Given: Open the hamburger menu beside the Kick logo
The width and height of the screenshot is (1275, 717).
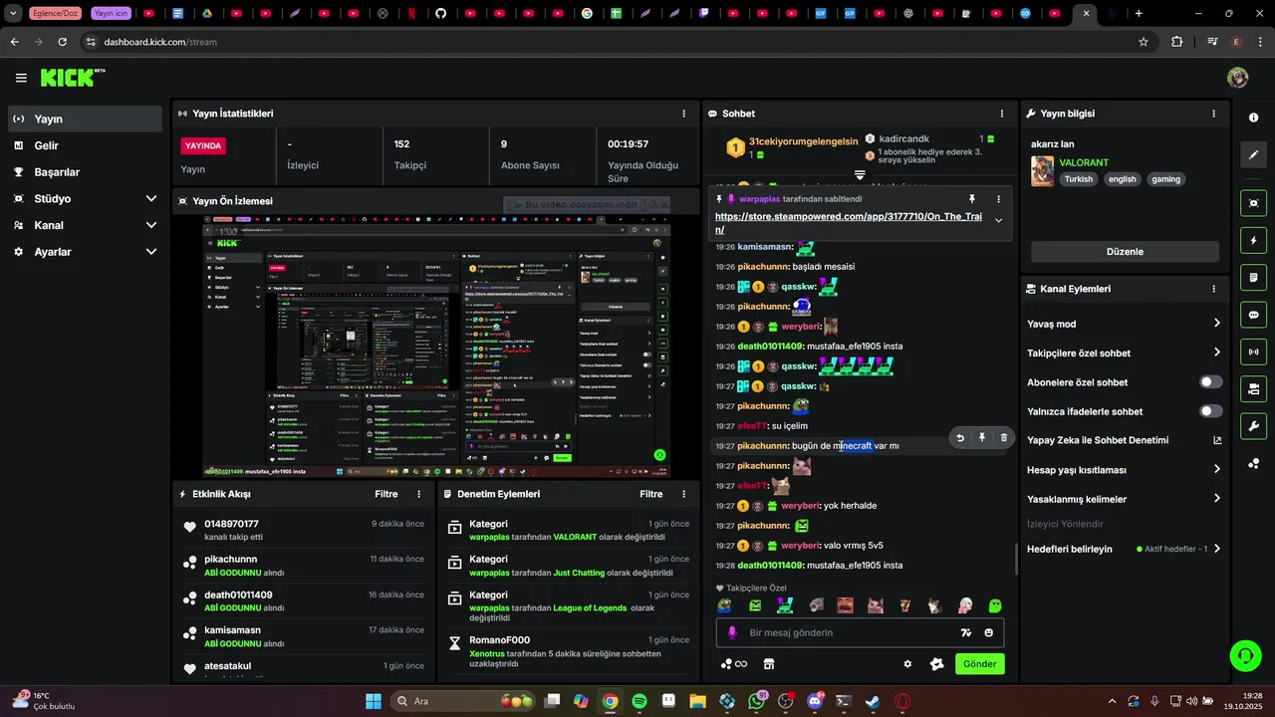Looking at the screenshot, I should click(21, 78).
